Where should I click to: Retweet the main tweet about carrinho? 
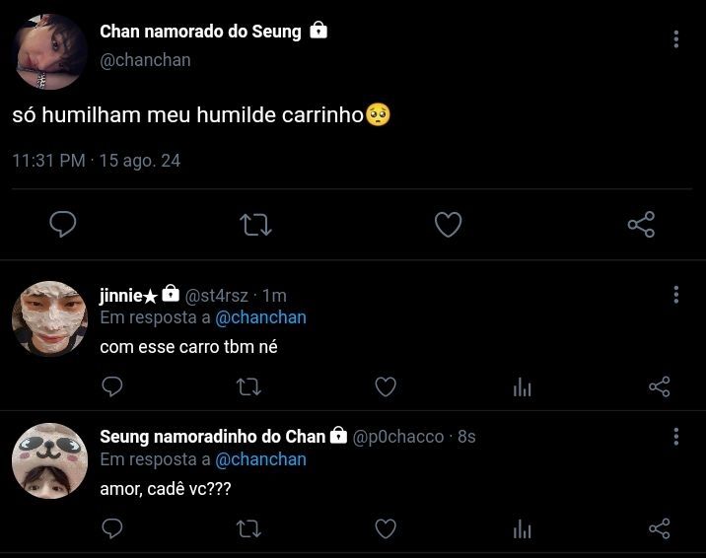click(x=255, y=224)
